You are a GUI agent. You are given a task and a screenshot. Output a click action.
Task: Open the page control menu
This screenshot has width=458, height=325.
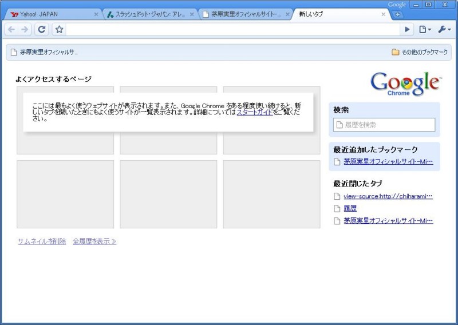[x=425, y=30]
